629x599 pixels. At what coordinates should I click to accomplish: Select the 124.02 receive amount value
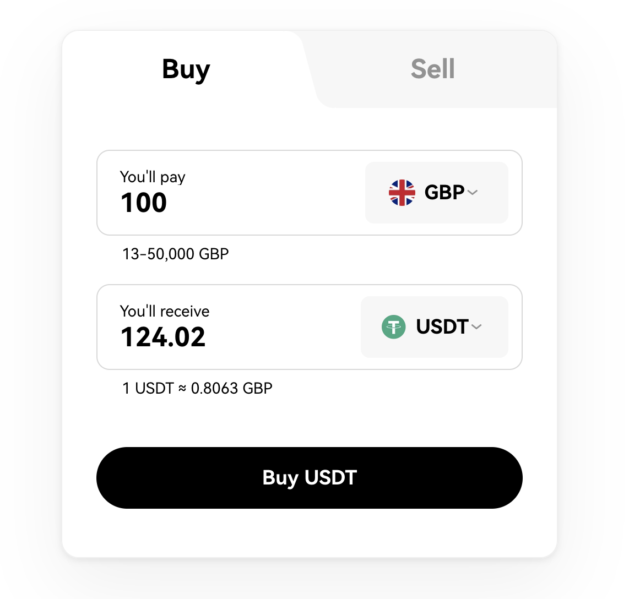pos(163,337)
